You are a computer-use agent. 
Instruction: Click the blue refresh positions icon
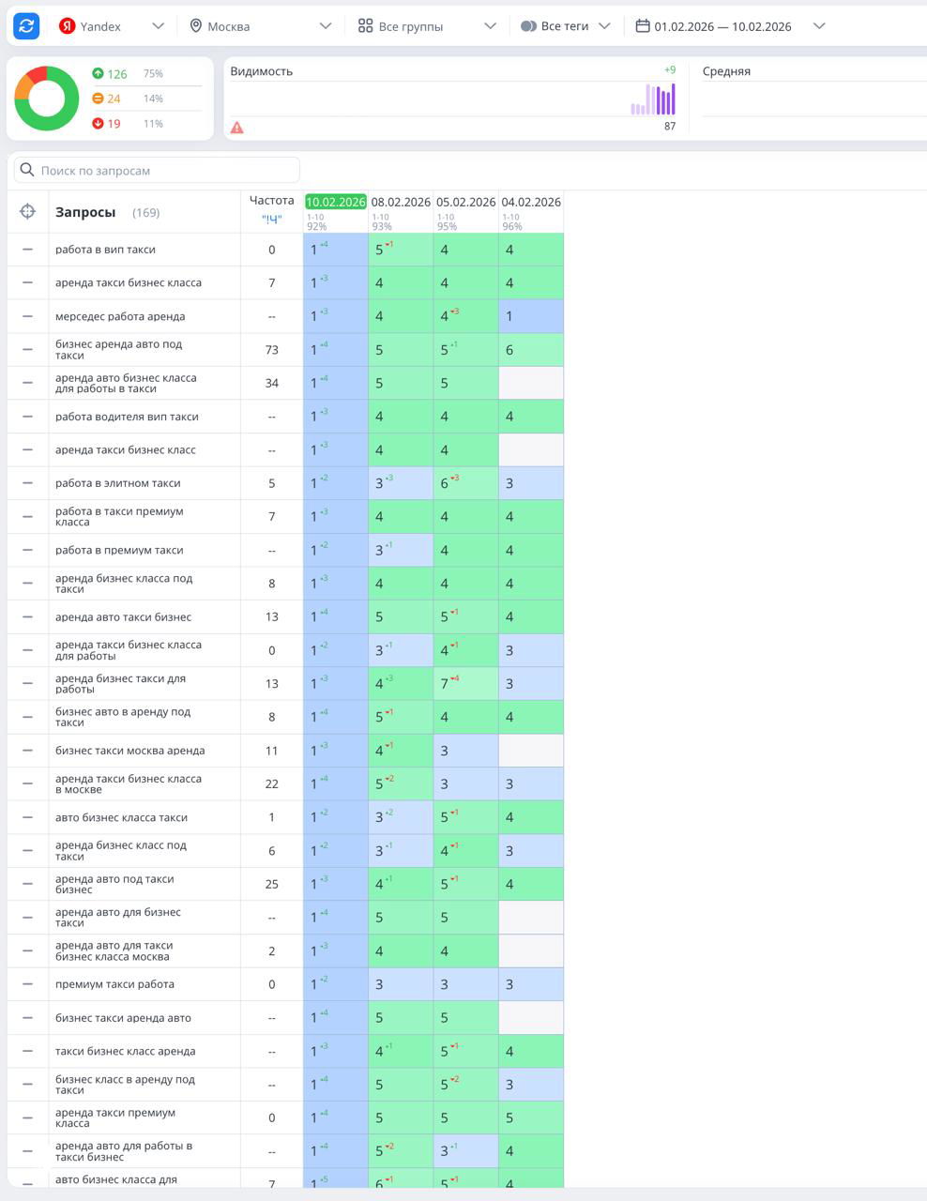(x=26, y=26)
